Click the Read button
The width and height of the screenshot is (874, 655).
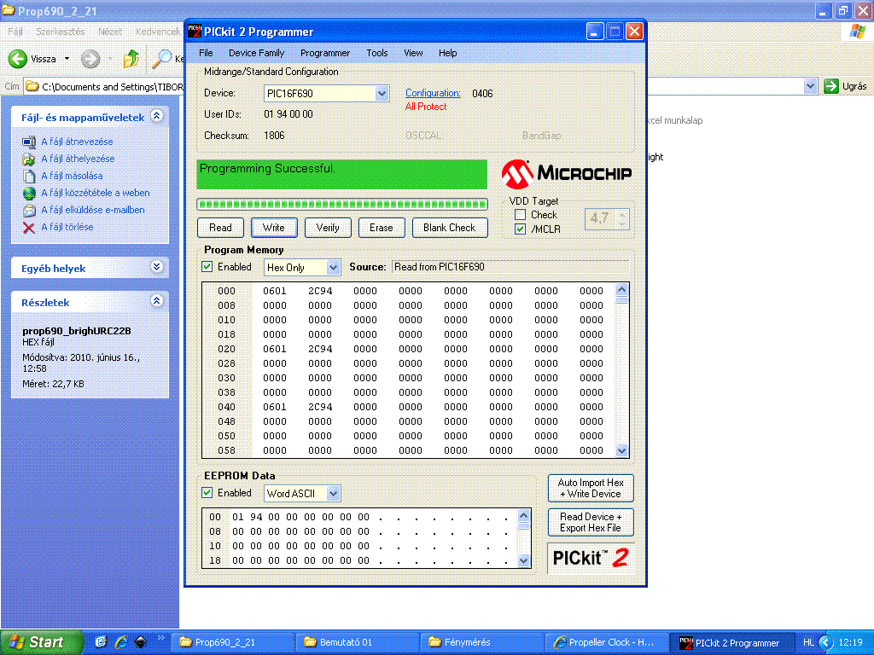pos(220,227)
